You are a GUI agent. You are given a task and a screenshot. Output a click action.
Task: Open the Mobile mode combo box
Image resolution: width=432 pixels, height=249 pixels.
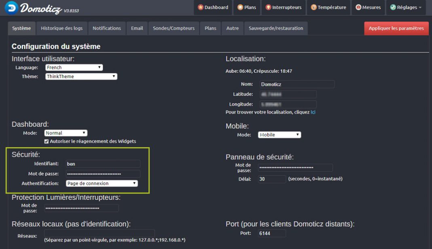[x=280, y=134]
